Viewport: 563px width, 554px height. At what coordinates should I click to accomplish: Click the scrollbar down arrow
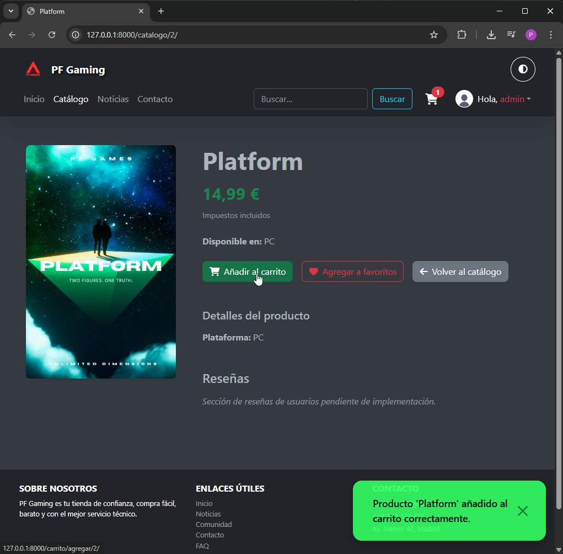tap(559, 550)
